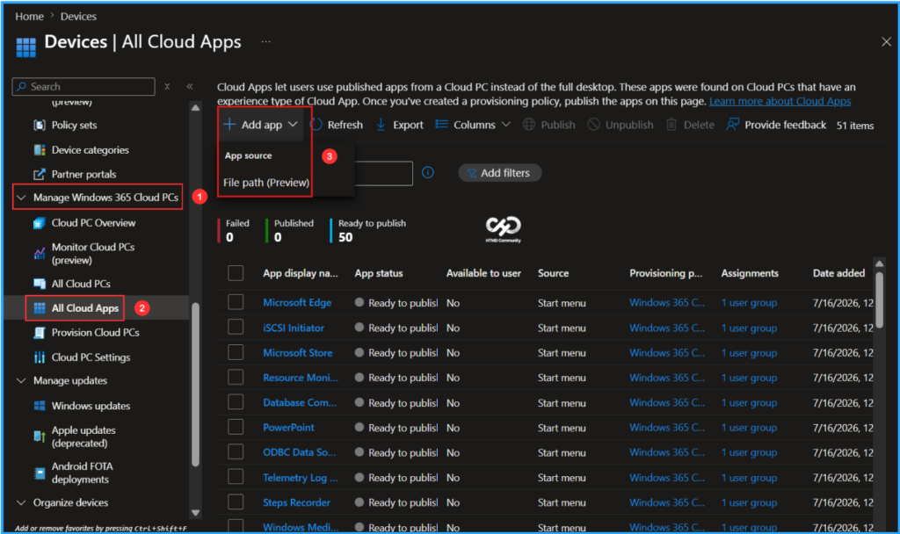Open Windows updates in the sidebar
900x534 pixels.
coord(91,406)
